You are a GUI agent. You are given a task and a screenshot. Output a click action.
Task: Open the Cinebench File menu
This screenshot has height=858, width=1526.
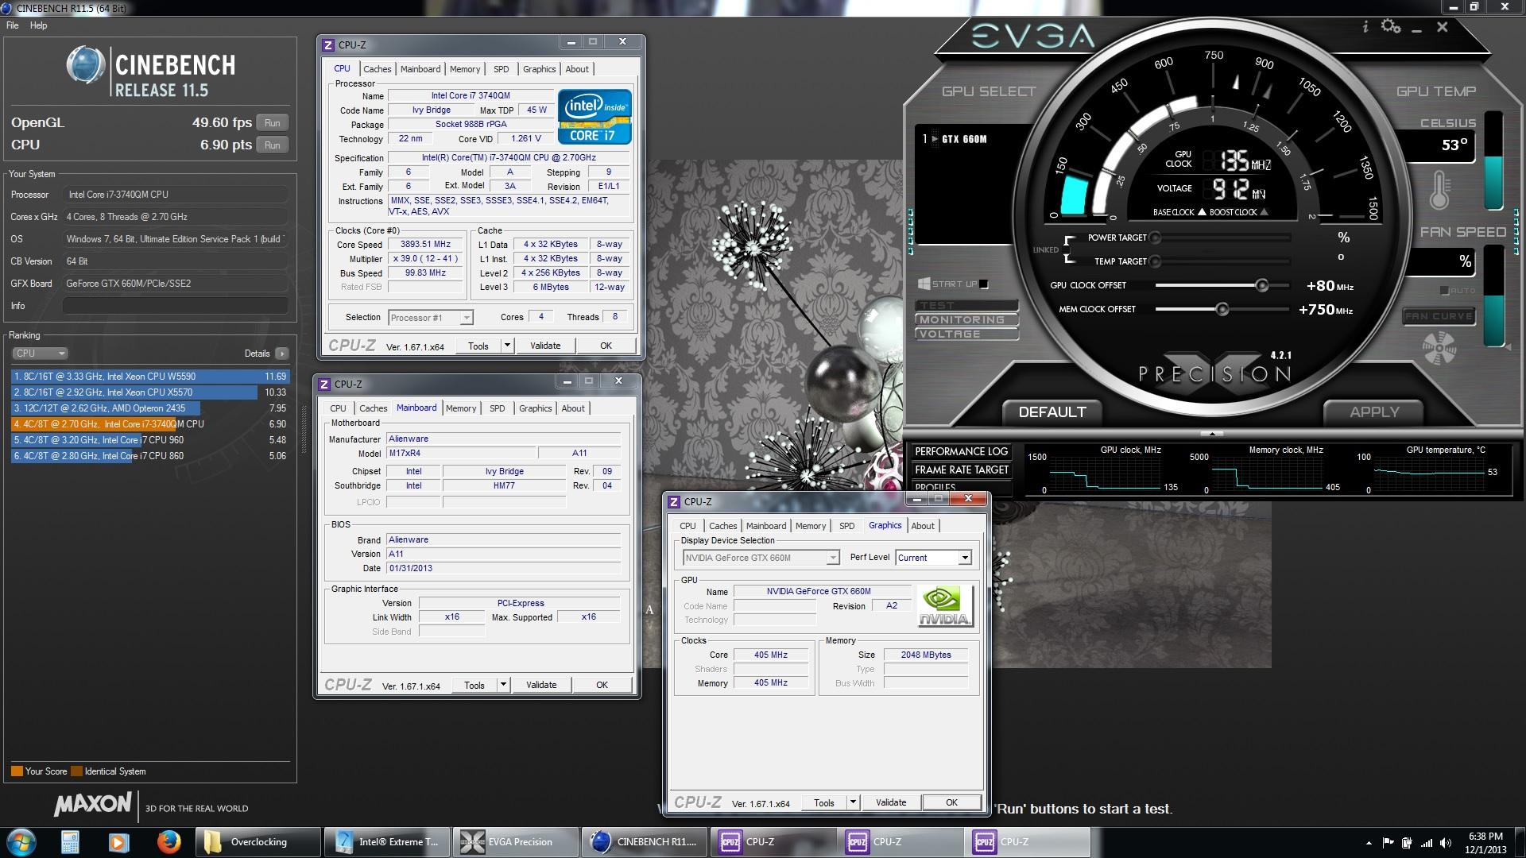12,25
